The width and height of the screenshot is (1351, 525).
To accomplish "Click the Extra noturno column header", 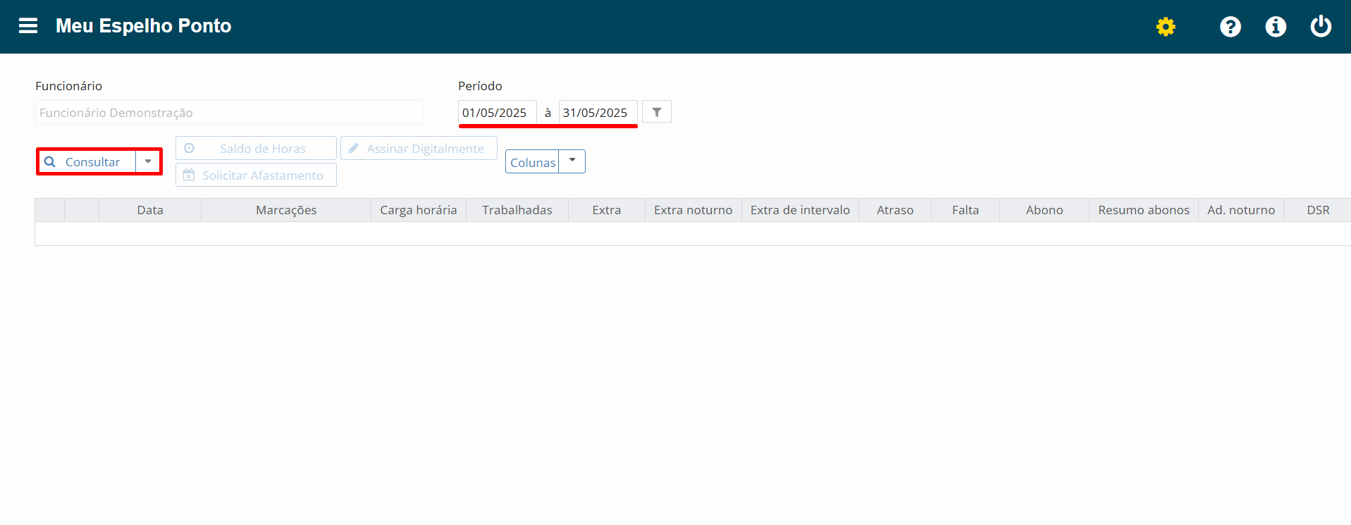I will 693,210.
